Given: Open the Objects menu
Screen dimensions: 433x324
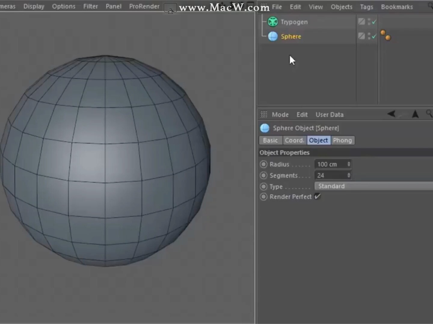Looking at the screenshot, I should (341, 7).
